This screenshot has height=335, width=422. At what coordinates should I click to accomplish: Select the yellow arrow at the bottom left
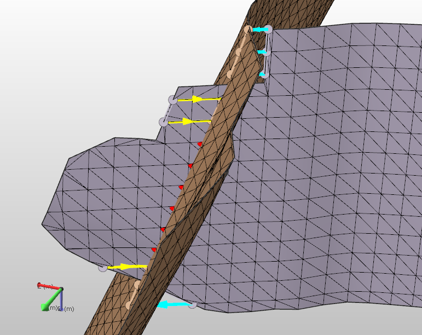click(127, 267)
